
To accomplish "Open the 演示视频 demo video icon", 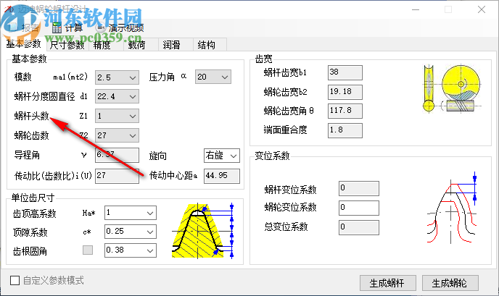I will coord(101,28).
